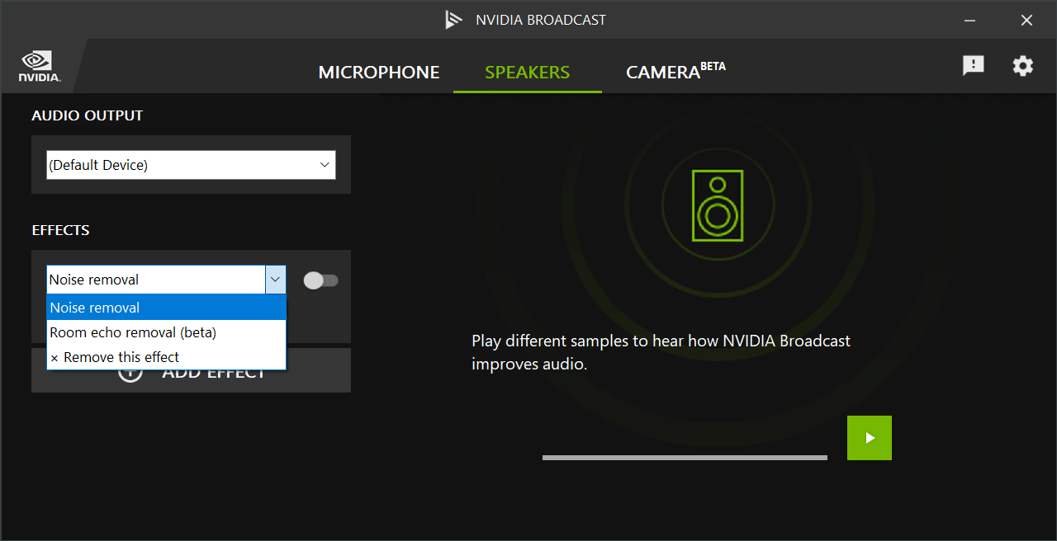Toggle the Noise removal effect switch

tap(320, 280)
